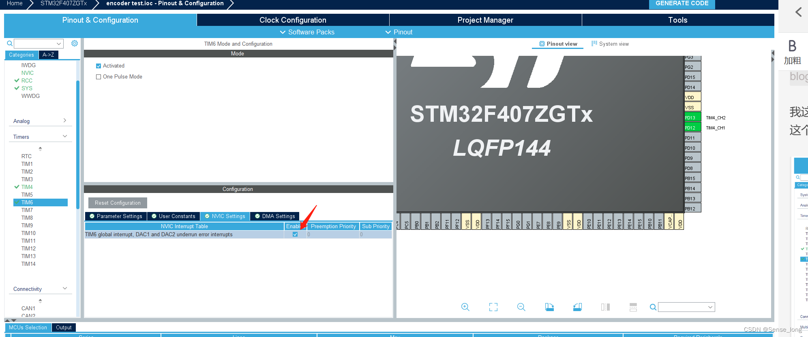Select CAN1 under Connectivity
The width and height of the screenshot is (808, 337).
[x=28, y=308]
